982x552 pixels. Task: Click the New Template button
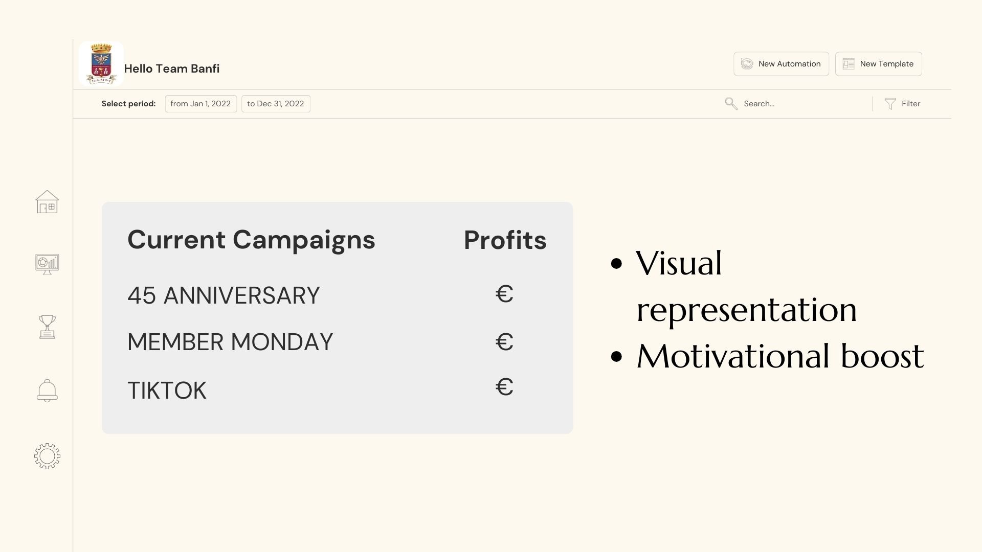point(878,64)
